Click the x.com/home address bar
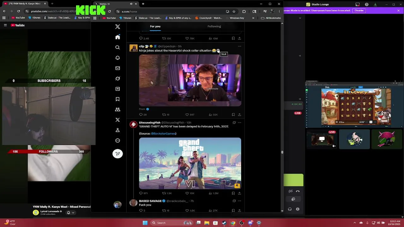 [170, 12]
